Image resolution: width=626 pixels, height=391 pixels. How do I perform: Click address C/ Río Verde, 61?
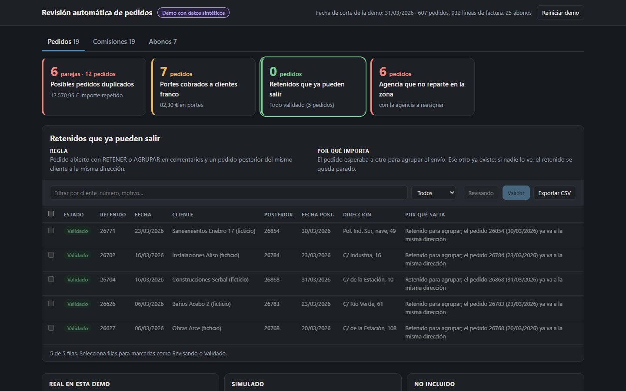[x=363, y=304]
